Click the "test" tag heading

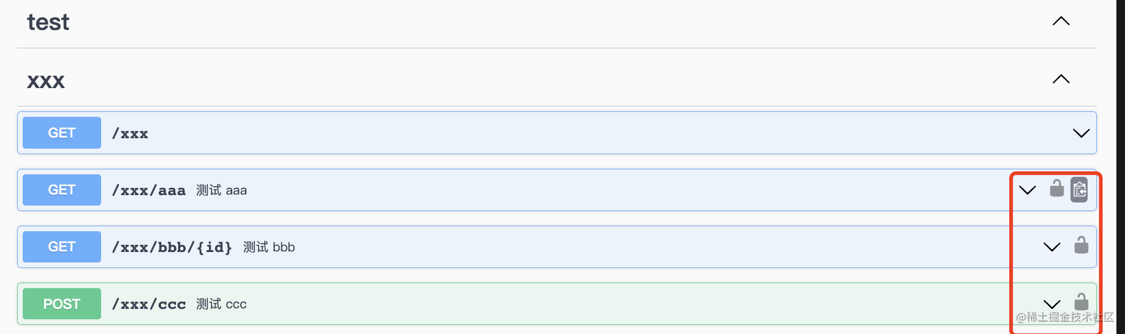(48, 23)
